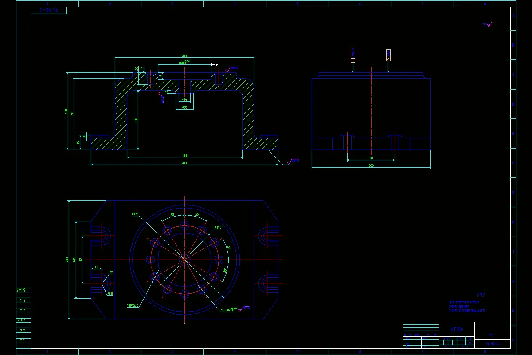Select the 12 depth dimension near top bore

160,76
